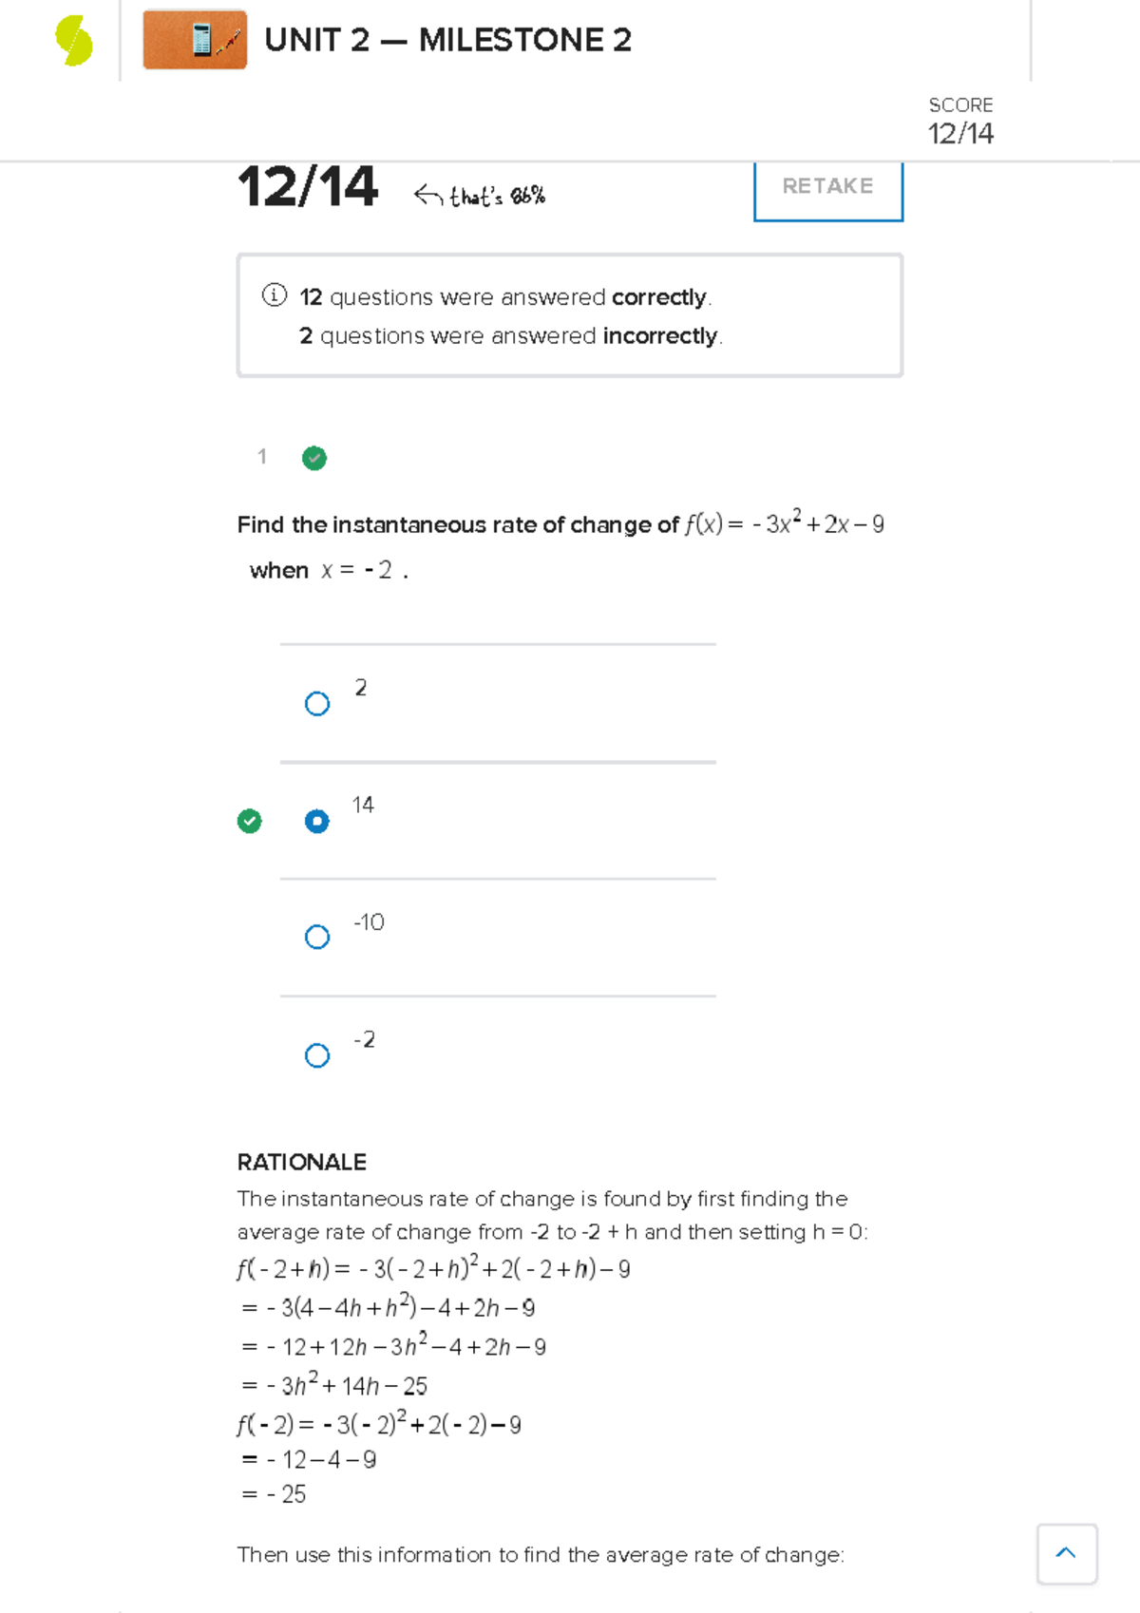The image size is (1140, 1613).
Task: Click the info circle icon in the results summary
Action: click(273, 296)
